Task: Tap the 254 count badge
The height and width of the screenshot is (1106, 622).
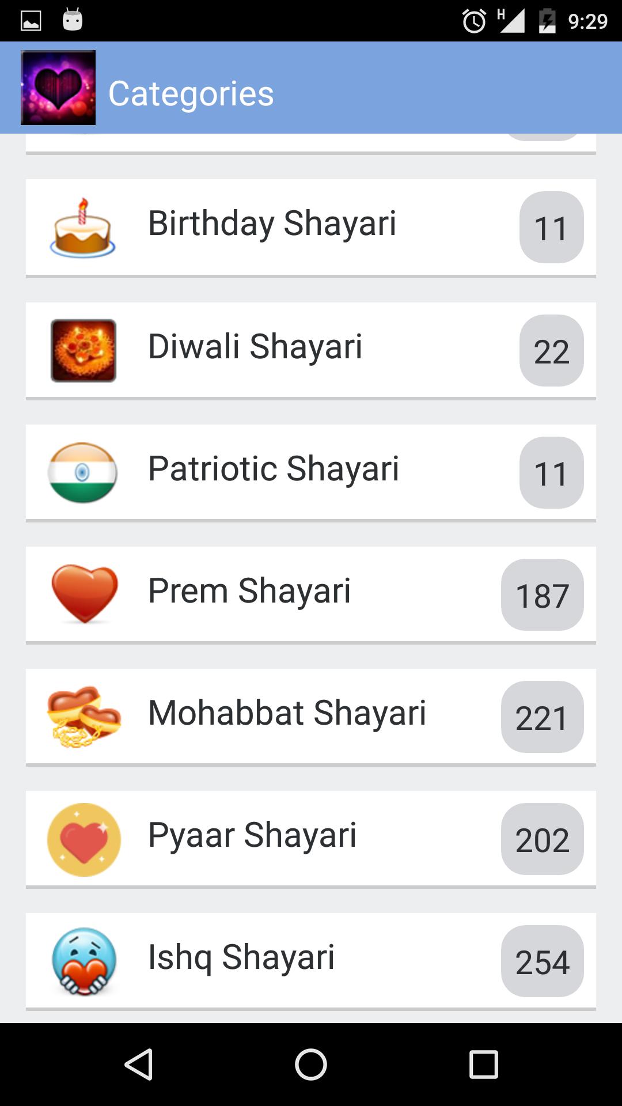Action: 542,961
